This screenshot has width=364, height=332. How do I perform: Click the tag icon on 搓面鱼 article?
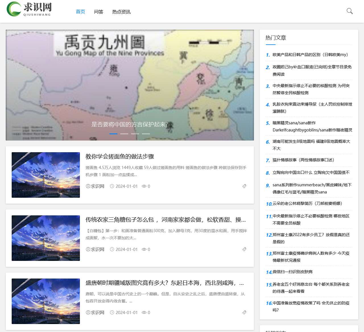244,186
